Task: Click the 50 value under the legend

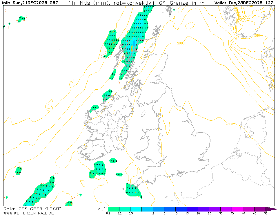Action: pyautogui.click(x=266, y=213)
